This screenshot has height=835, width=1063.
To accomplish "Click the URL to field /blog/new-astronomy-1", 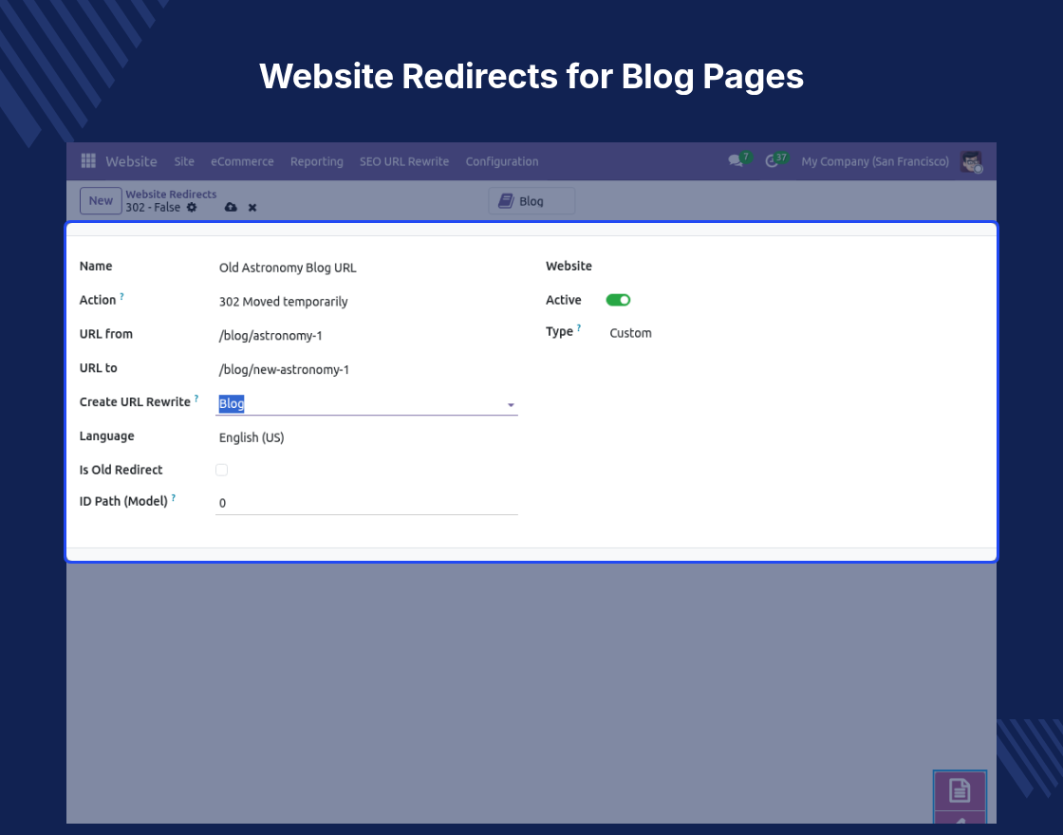I will [366, 369].
